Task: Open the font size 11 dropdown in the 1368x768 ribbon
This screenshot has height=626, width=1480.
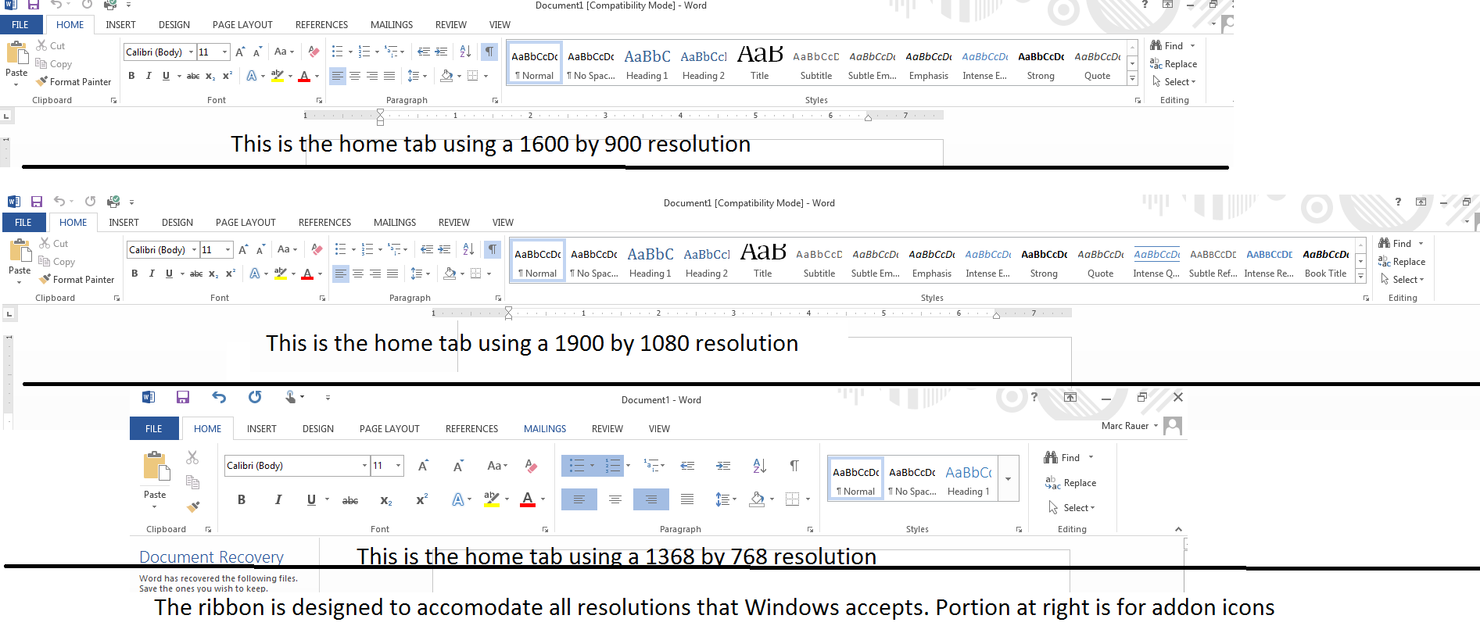Action: coord(399,466)
